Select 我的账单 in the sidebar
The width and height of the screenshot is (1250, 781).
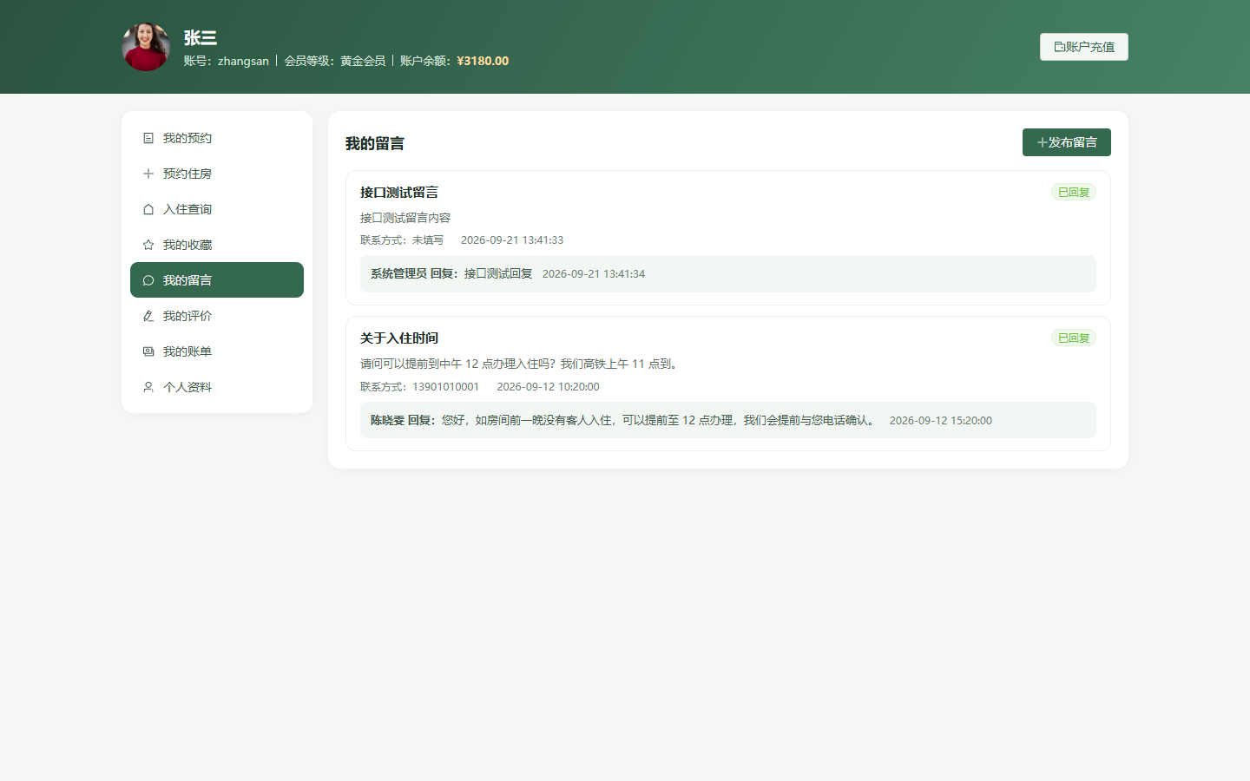click(217, 351)
